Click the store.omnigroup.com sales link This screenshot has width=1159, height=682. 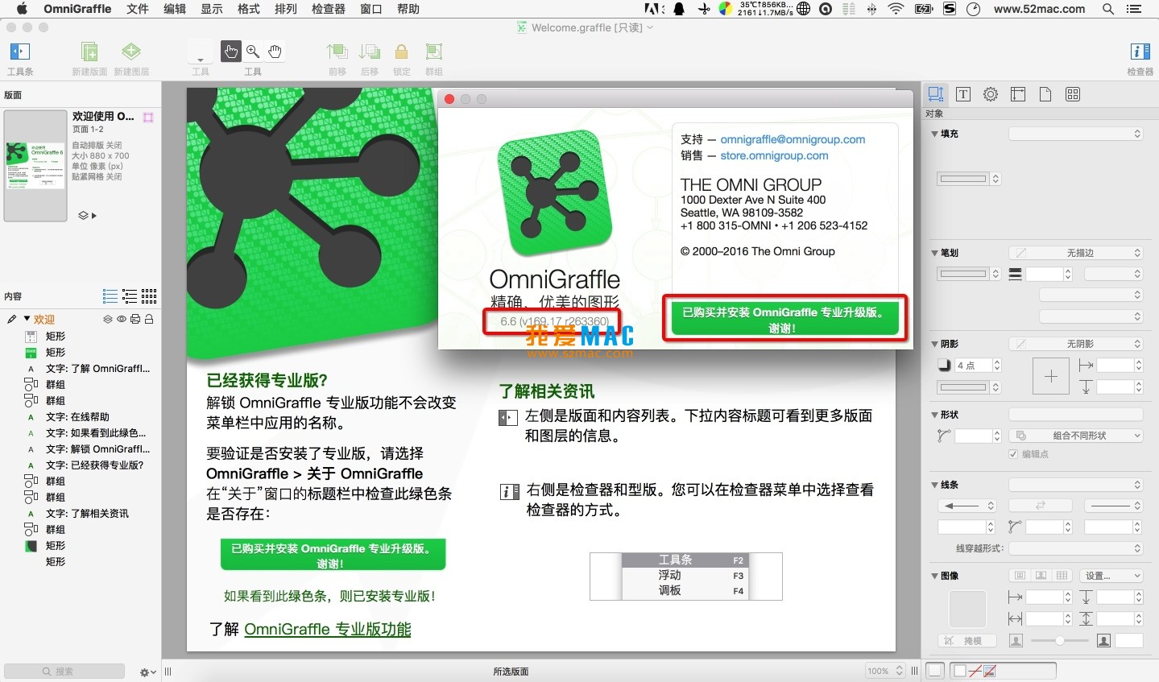click(773, 155)
